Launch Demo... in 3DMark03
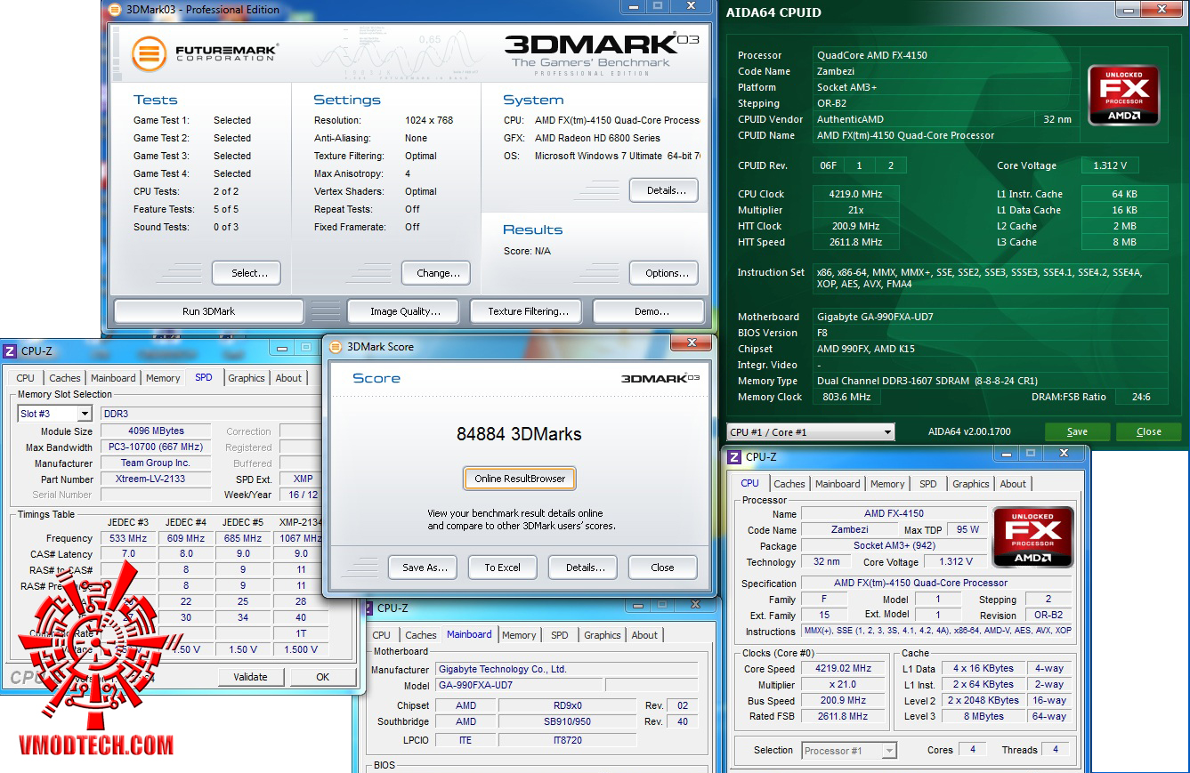The width and height of the screenshot is (1190, 773). 649,311
